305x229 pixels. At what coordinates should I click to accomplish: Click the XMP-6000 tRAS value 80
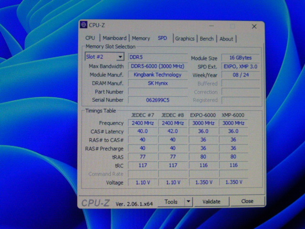point(233,156)
